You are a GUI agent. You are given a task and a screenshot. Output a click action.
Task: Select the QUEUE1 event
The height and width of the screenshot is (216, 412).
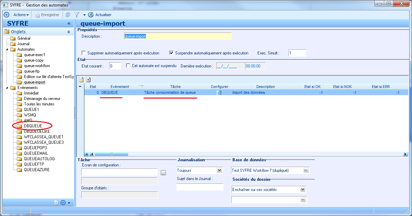(31, 110)
